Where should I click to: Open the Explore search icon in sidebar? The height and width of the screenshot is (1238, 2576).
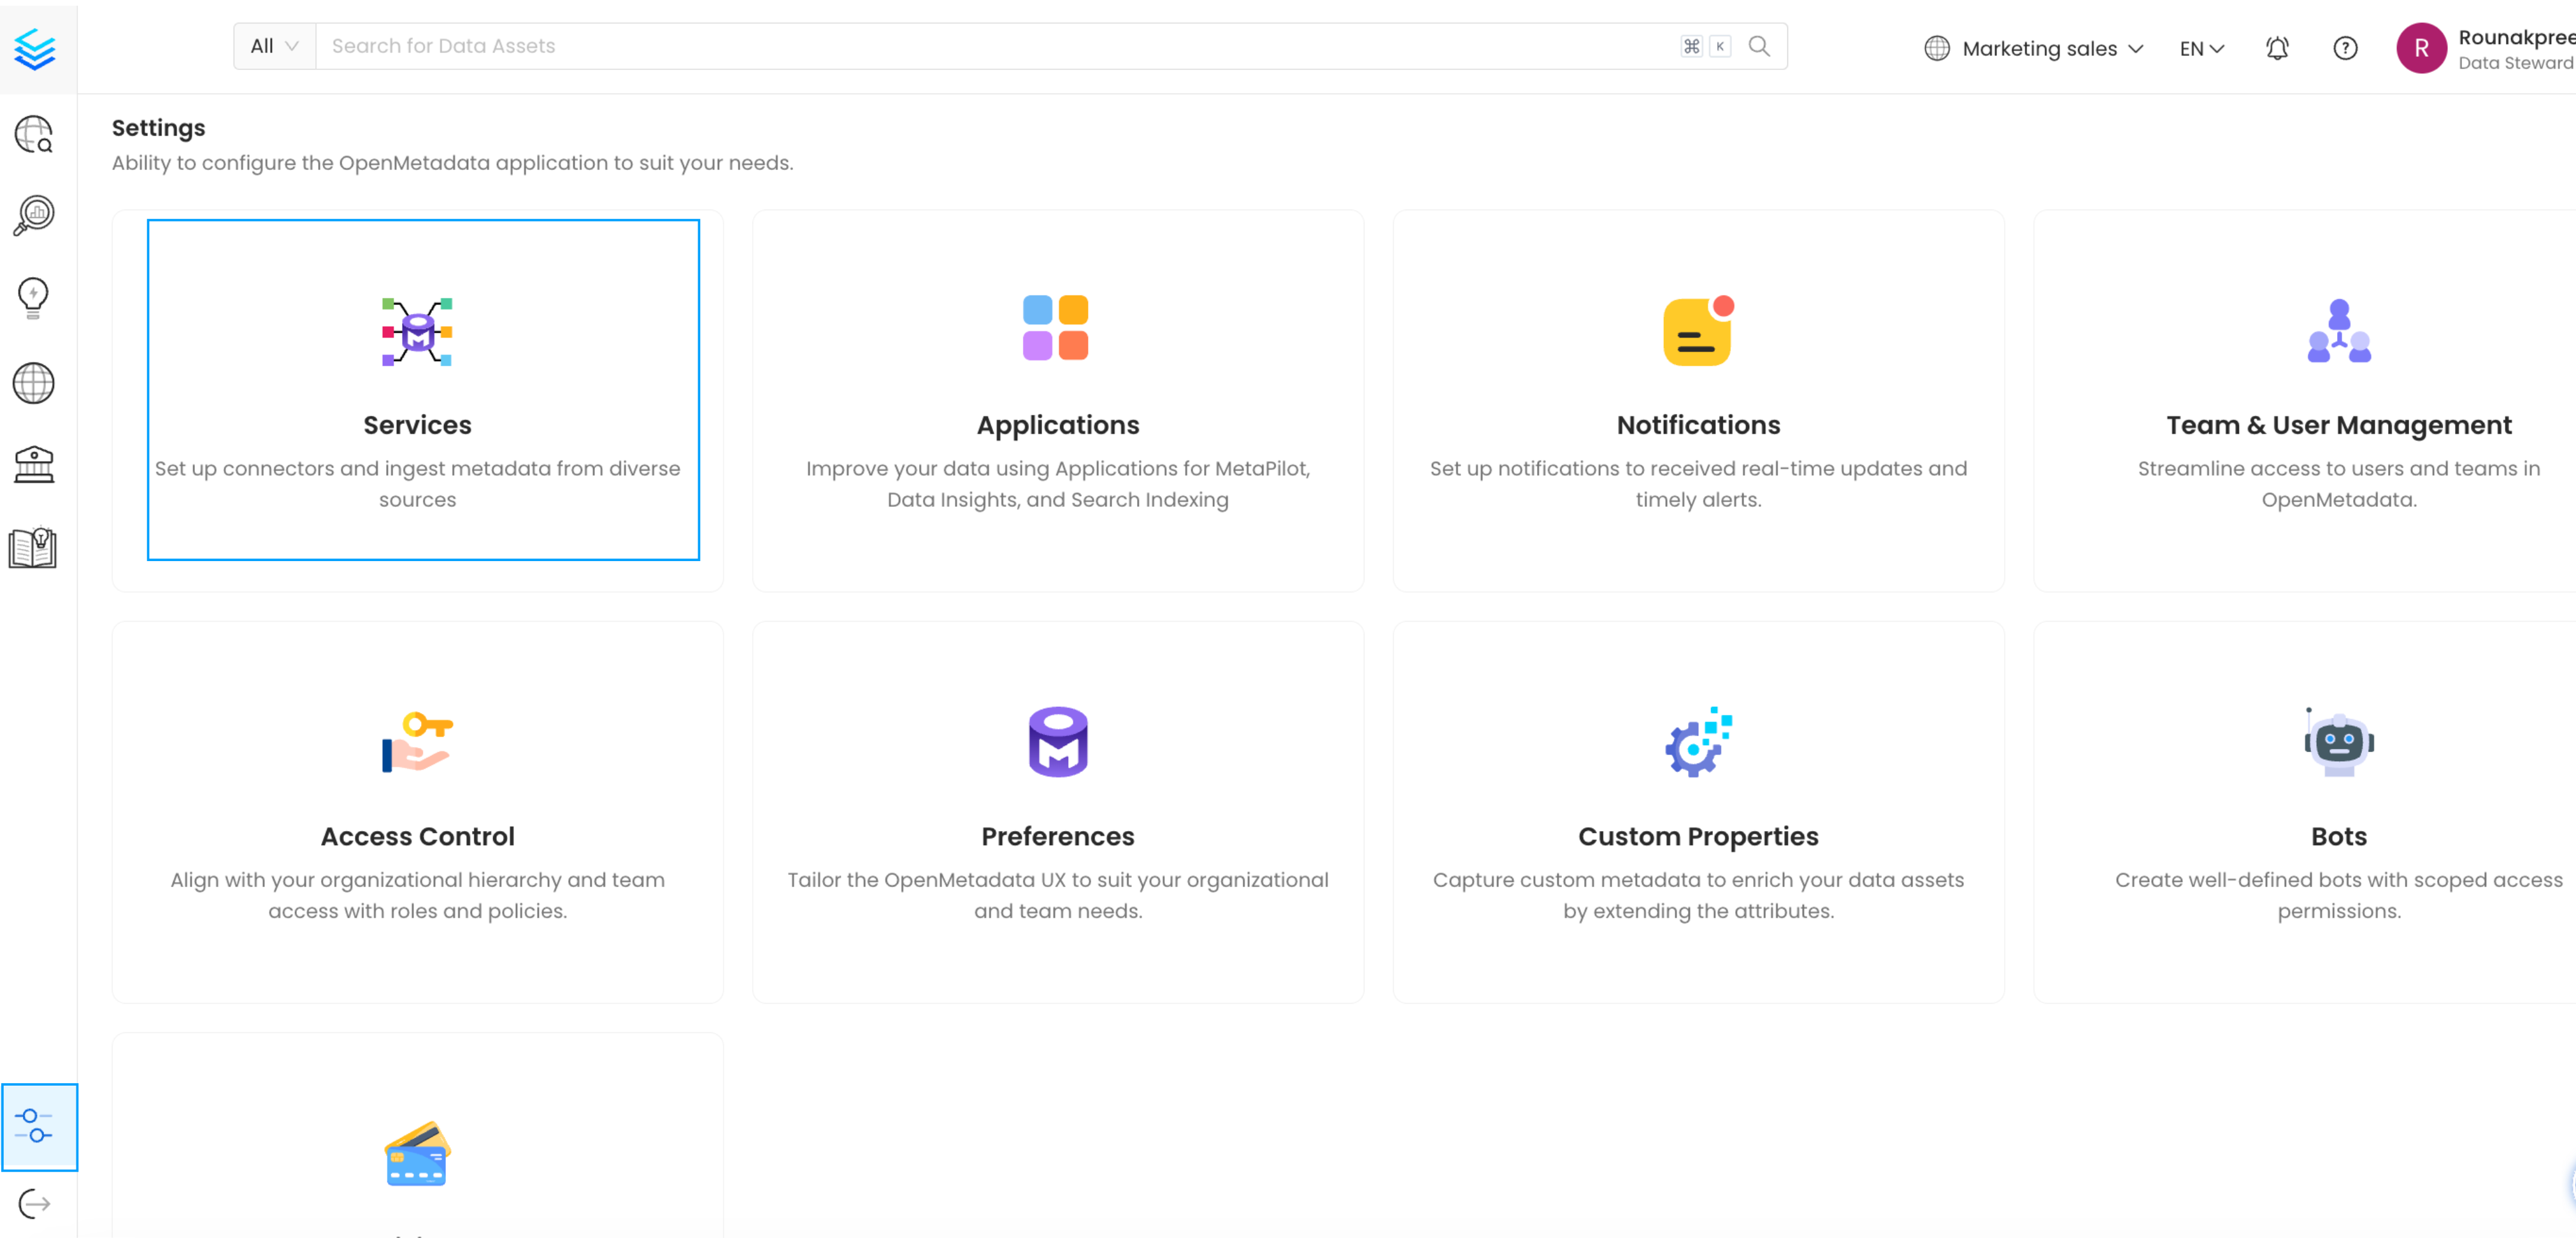pyautogui.click(x=33, y=135)
